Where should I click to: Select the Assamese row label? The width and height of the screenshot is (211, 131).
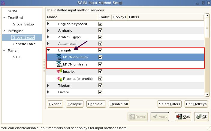pos(67,44)
